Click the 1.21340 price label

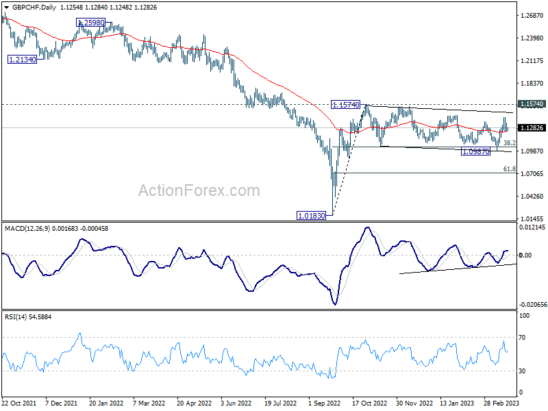22,60
